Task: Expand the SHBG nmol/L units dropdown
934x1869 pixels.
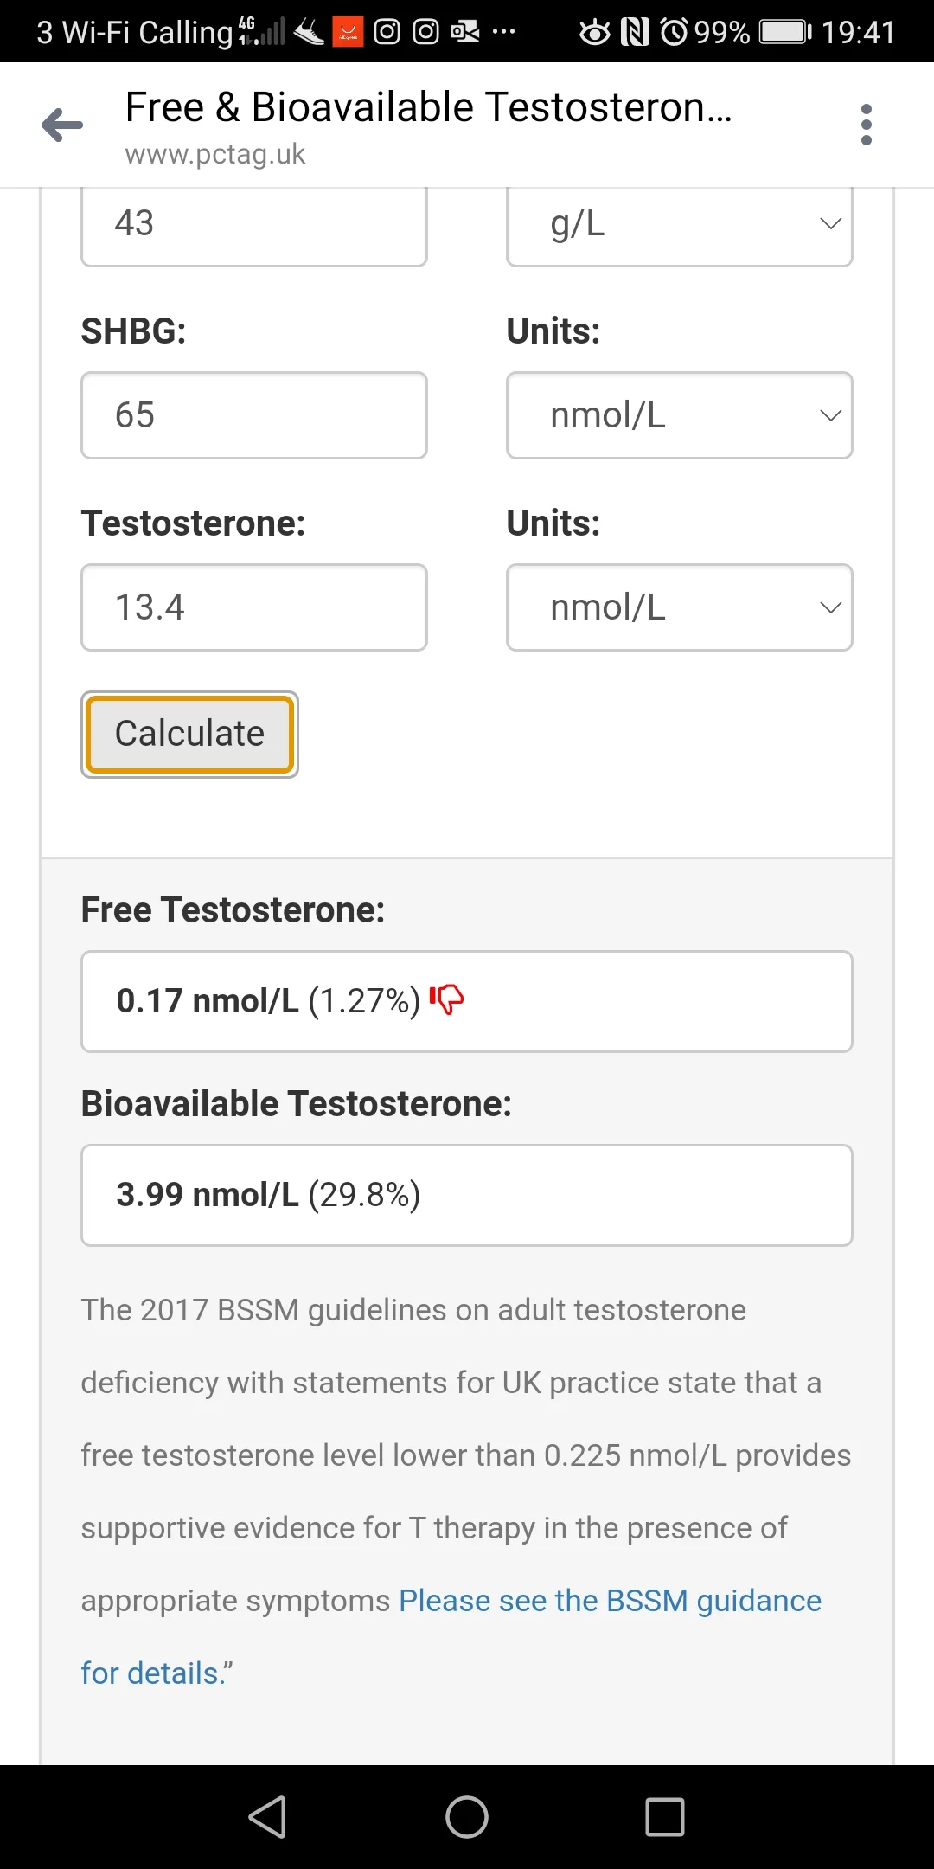Action: pos(680,415)
